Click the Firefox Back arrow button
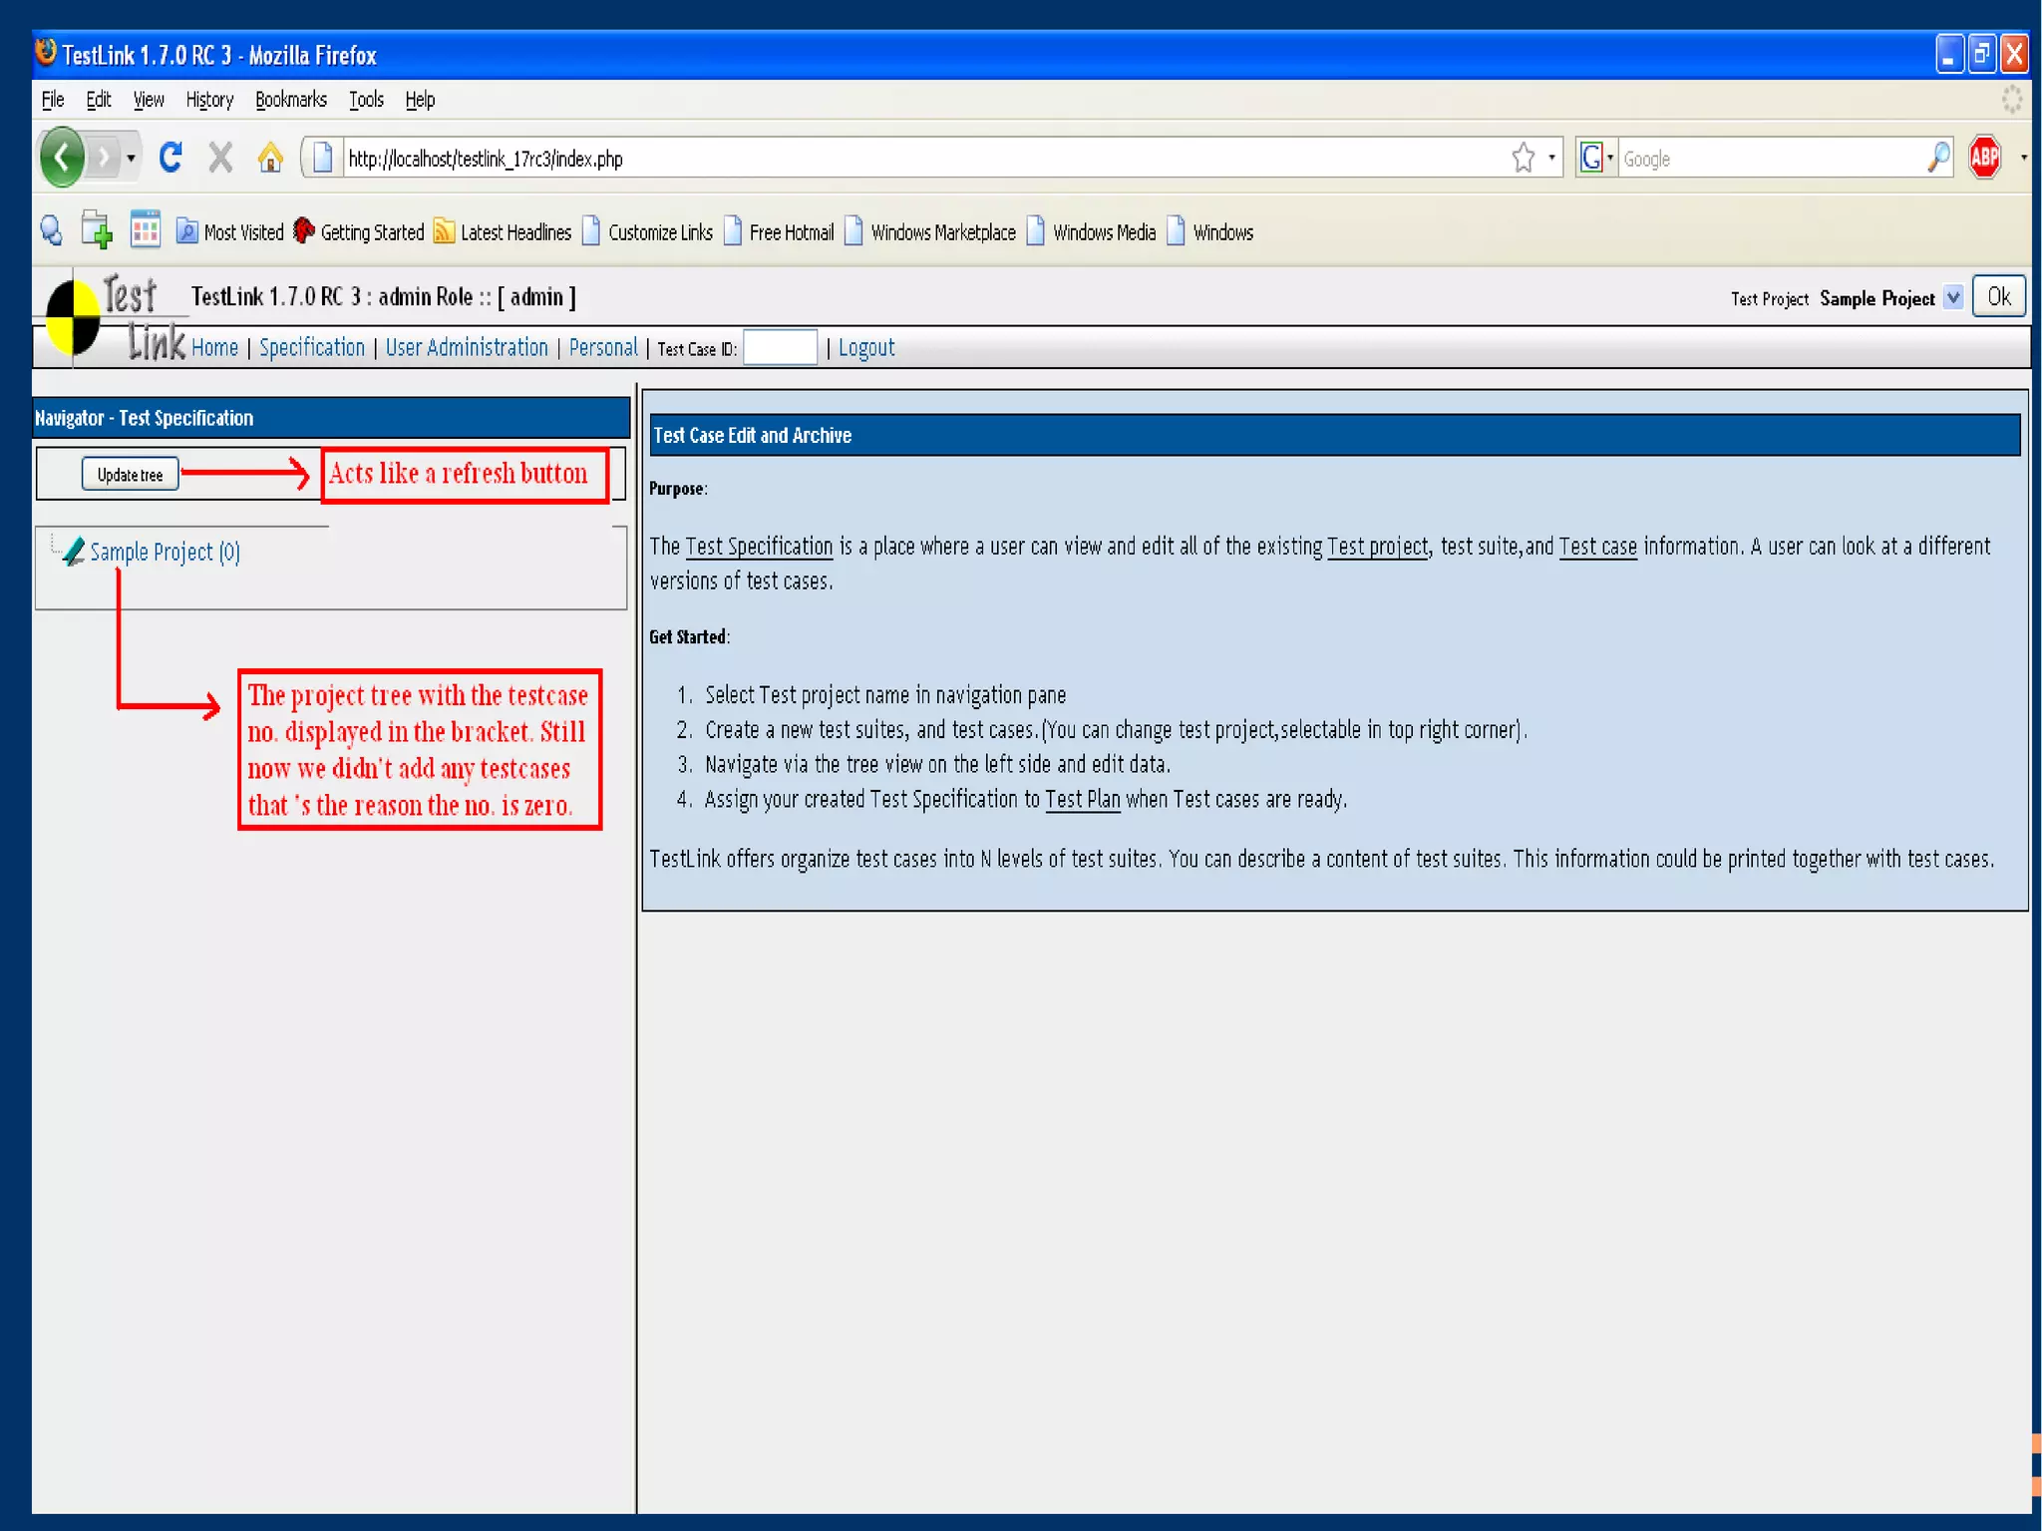2042x1531 pixels. [62, 158]
